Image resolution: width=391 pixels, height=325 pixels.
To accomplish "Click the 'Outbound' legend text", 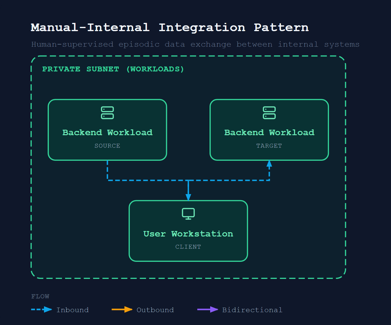I will pos(155,310).
